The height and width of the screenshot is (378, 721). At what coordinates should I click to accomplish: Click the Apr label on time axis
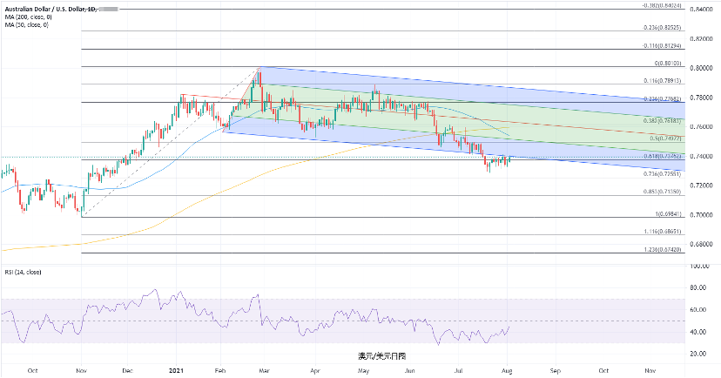click(315, 371)
